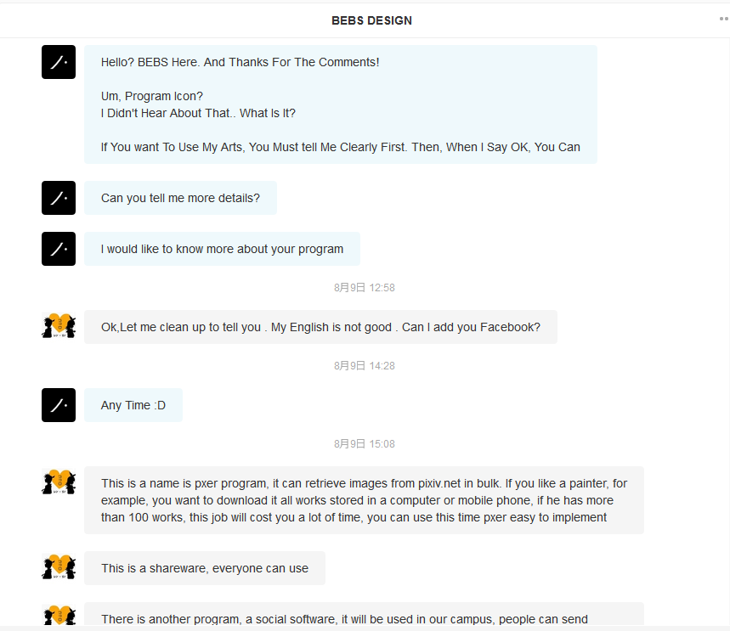
Task: Select the pxer program description message
Action: [x=364, y=500]
